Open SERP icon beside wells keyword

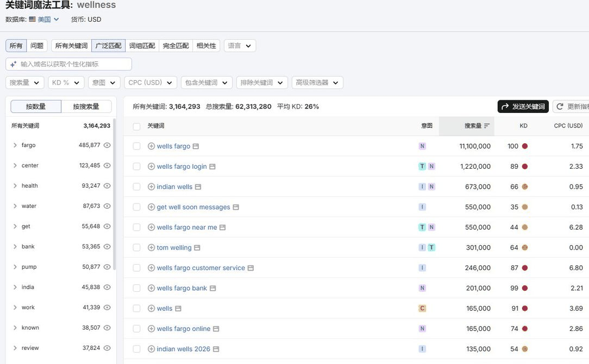tap(178, 308)
